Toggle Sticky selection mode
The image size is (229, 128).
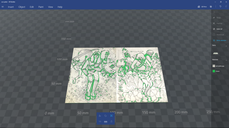[214, 40]
